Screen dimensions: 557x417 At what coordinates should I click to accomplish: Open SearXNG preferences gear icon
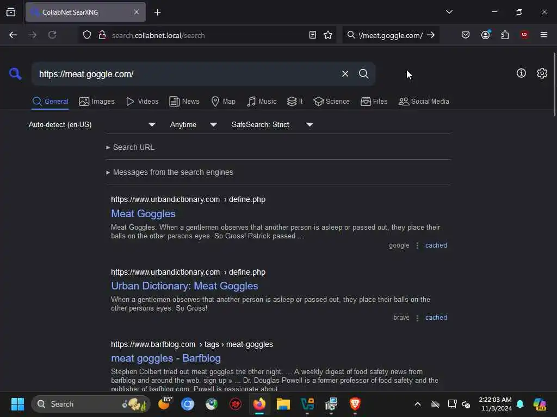(x=542, y=73)
